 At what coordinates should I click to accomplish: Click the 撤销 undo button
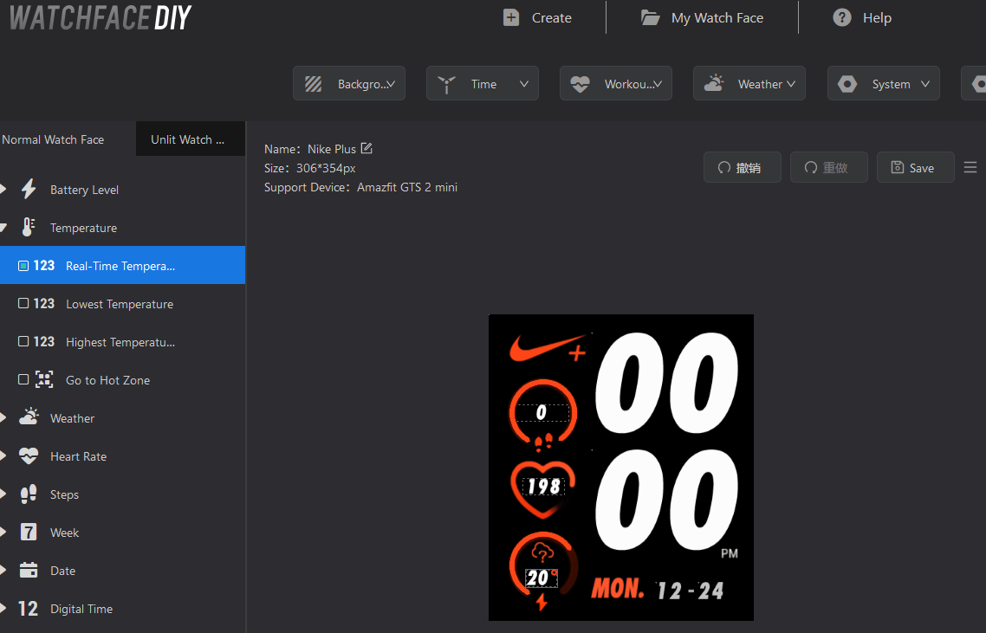click(x=742, y=167)
